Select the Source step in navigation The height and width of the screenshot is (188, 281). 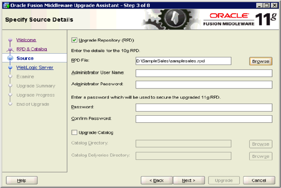click(x=25, y=58)
